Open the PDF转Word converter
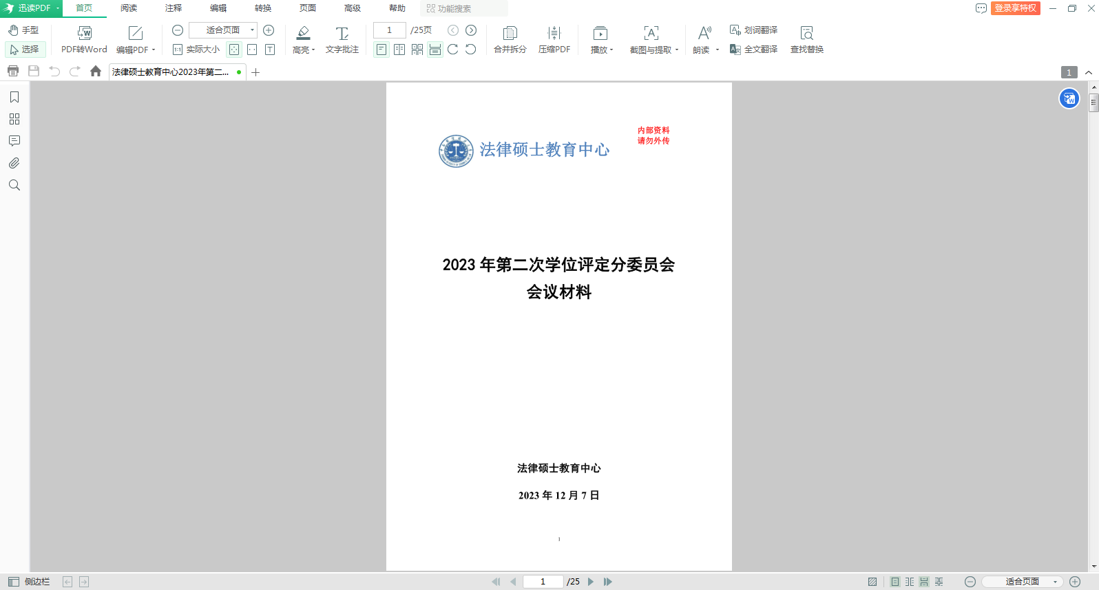The image size is (1099, 590). [x=84, y=39]
